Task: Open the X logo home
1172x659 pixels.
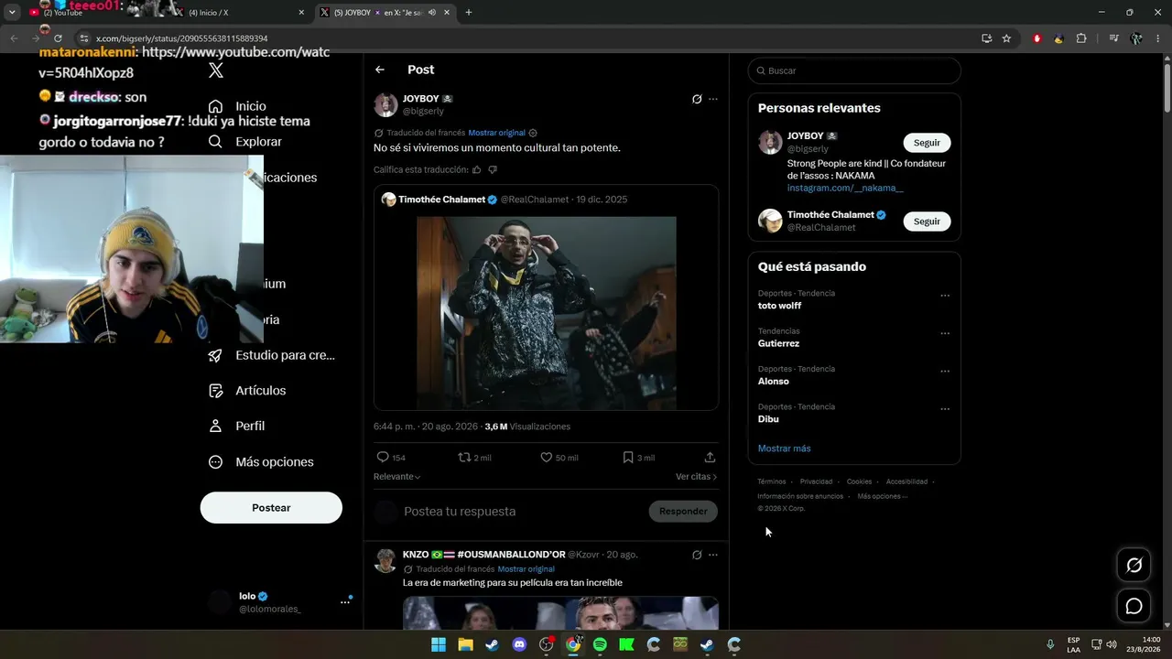Action: 216,70
